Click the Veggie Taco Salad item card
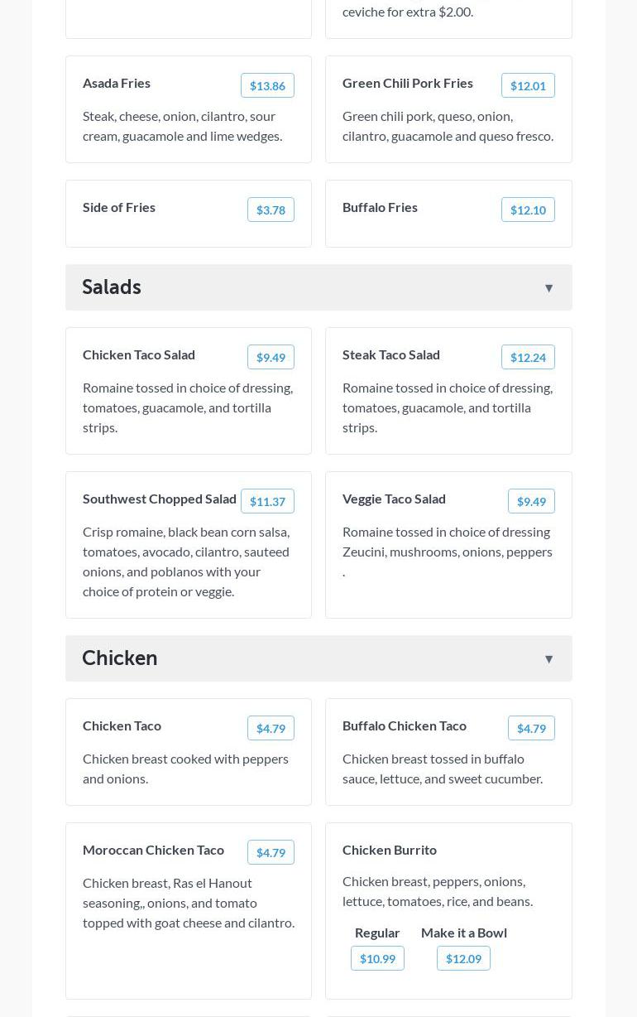Screen dimensions: 637x1017 tap(448, 580)
